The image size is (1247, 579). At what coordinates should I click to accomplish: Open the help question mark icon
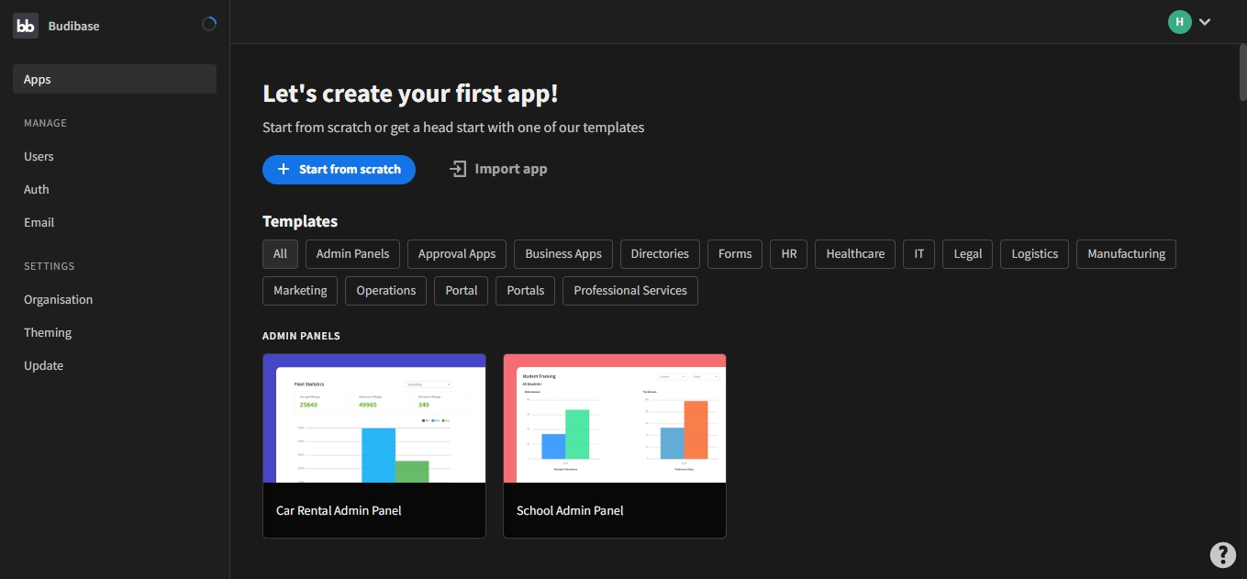pyautogui.click(x=1222, y=554)
